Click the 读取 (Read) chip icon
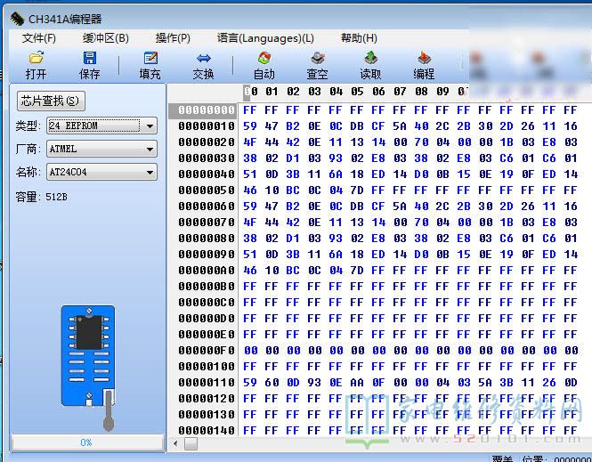Viewport: 592px width, 462px height. (370, 59)
